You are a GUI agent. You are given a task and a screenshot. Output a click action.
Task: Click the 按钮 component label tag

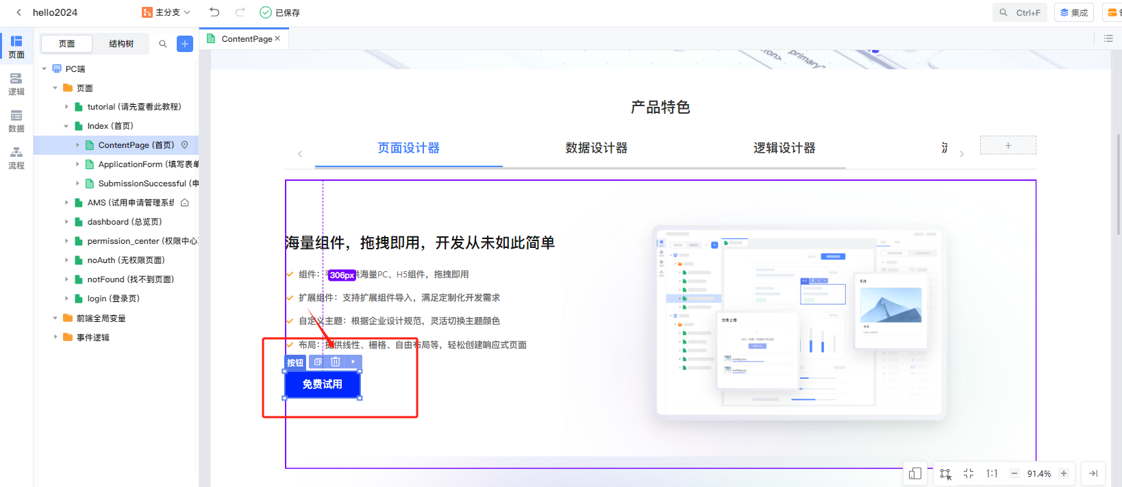[x=295, y=362]
